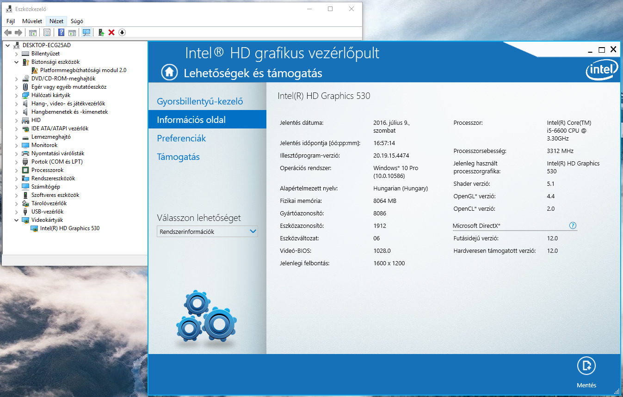Screen dimensions: 623x397
Task: Select the Tárolóvezérlők item
Action: [x=49, y=203]
